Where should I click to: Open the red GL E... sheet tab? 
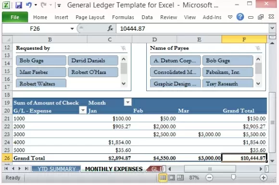155,169
